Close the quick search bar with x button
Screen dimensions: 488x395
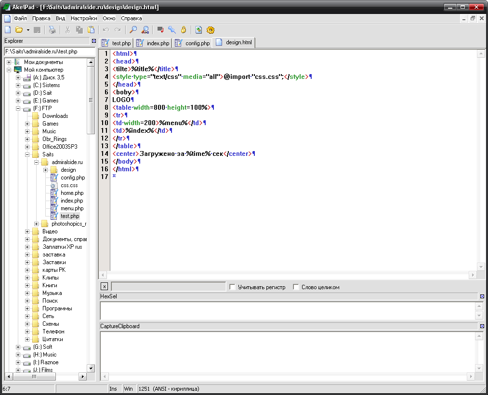(x=105, y=287)
